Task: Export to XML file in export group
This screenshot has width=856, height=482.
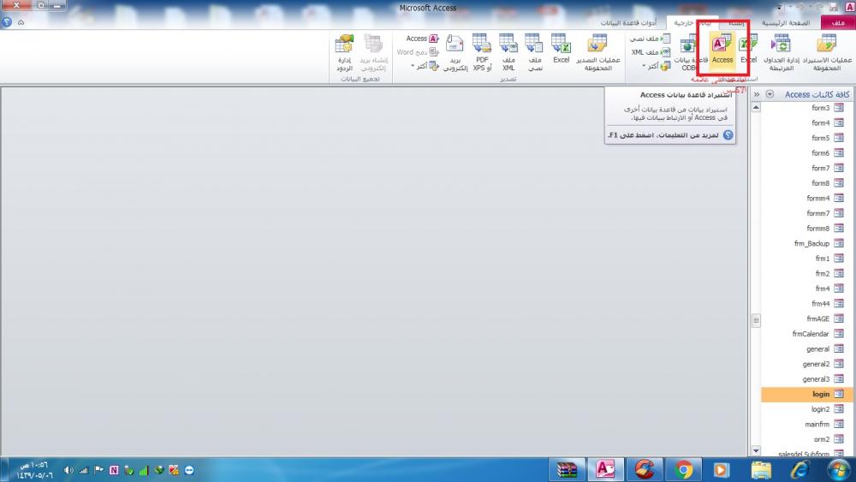Action: pos(508,52)
